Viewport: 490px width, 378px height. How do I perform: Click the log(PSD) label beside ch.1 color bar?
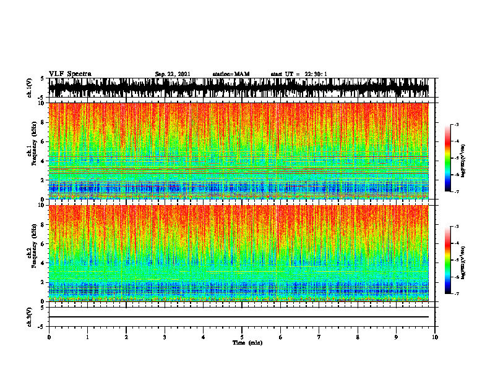pos(463,161)
